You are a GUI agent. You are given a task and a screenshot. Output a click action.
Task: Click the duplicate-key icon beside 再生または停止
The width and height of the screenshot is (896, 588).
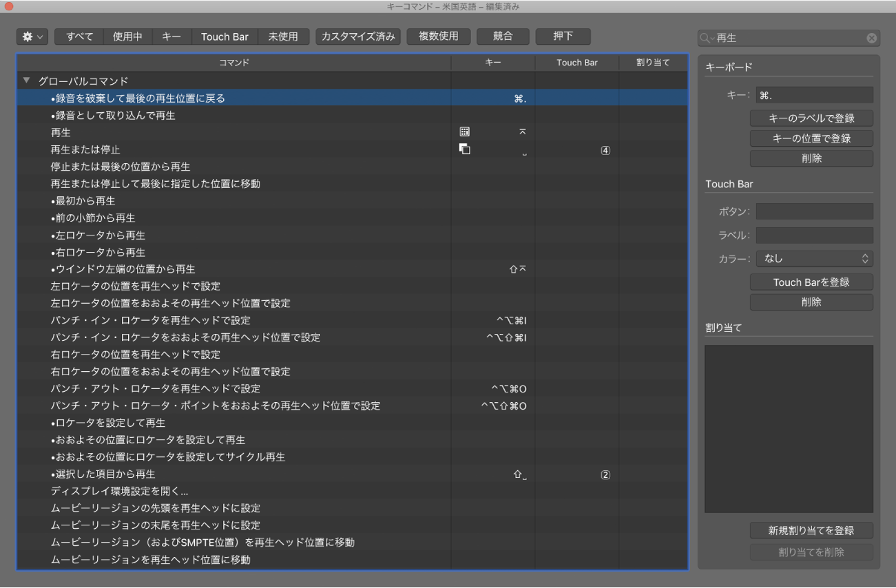(465, 149)
